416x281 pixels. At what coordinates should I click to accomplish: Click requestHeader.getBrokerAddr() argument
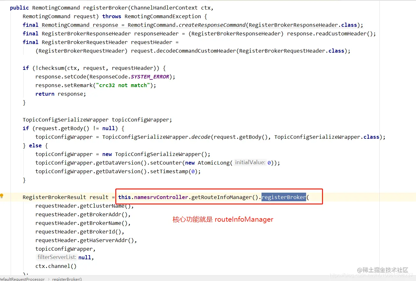[82, 214]
